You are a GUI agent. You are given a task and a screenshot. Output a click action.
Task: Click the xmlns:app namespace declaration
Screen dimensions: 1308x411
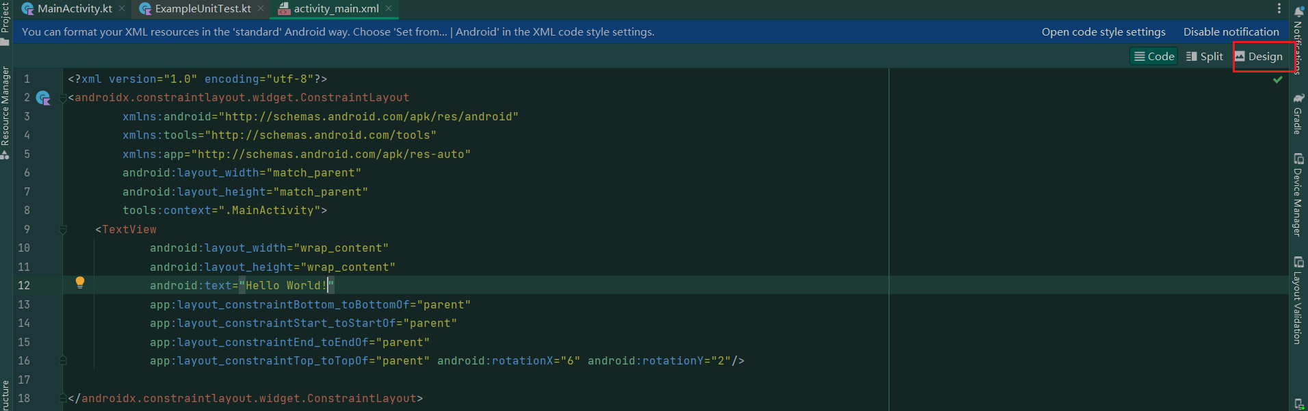(x=296, y=155)
